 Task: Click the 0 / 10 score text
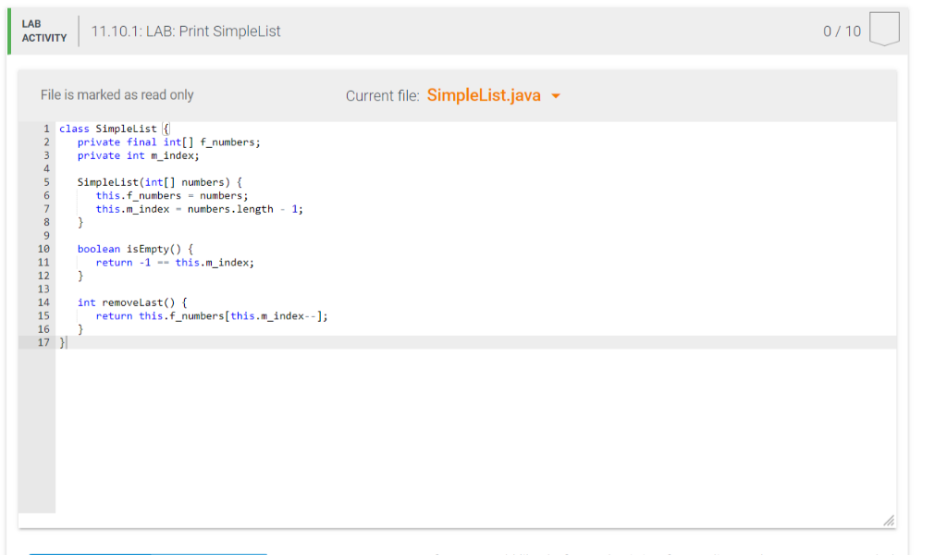(x=842, y=31)
